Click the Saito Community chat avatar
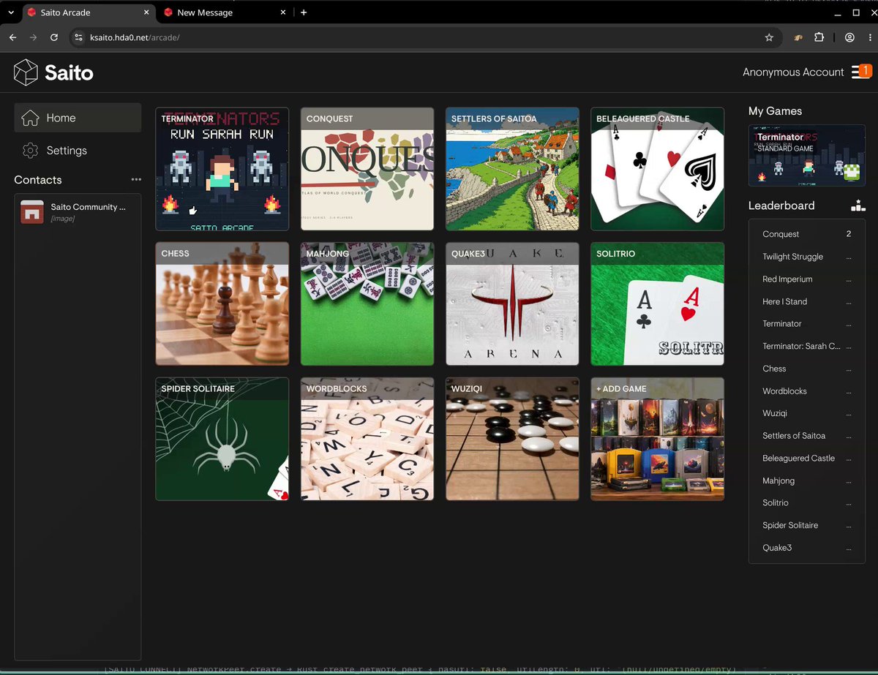The image size is (878, 675). coord(32,212)
